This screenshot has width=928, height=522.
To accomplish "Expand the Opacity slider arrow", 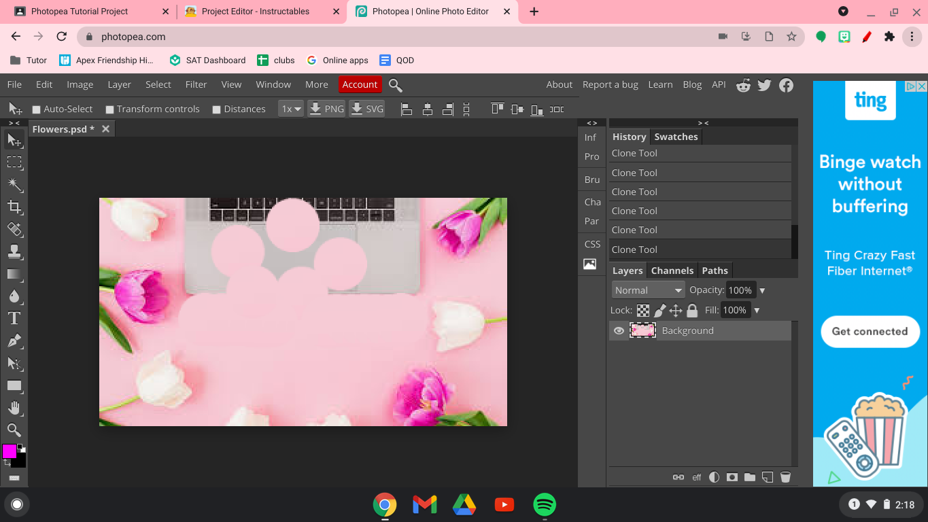I will (x=762, y=290).
